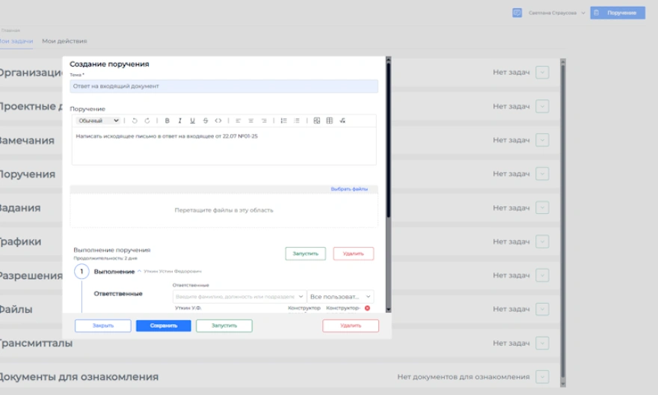Viewport: 658px width, 395px height.
Task: Click into the Поручение text editor body
Action: tap(224, 146)
